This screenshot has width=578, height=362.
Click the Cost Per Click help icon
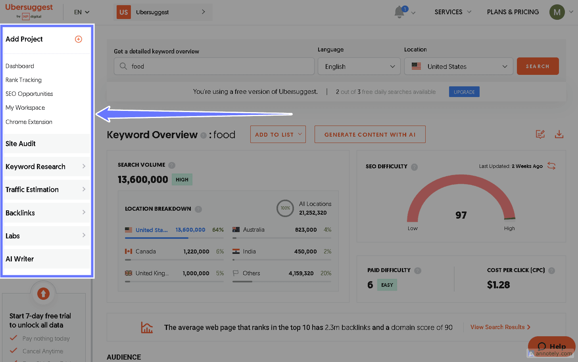(552, 271)
